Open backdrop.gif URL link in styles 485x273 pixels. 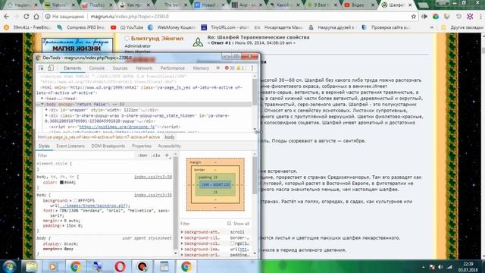coord(92,206)
